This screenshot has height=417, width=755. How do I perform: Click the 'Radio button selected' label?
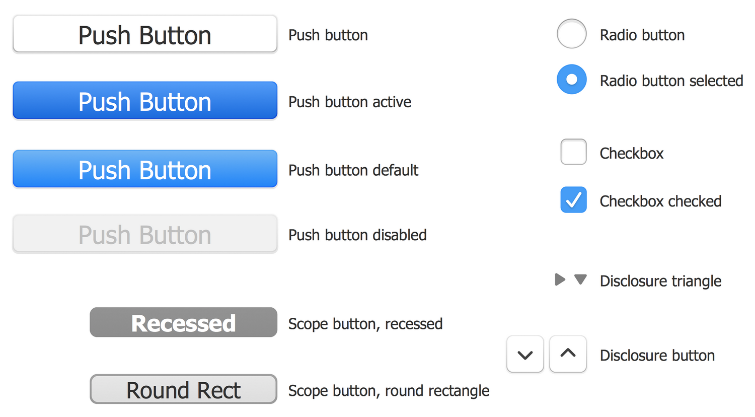[x=671, y=81]
